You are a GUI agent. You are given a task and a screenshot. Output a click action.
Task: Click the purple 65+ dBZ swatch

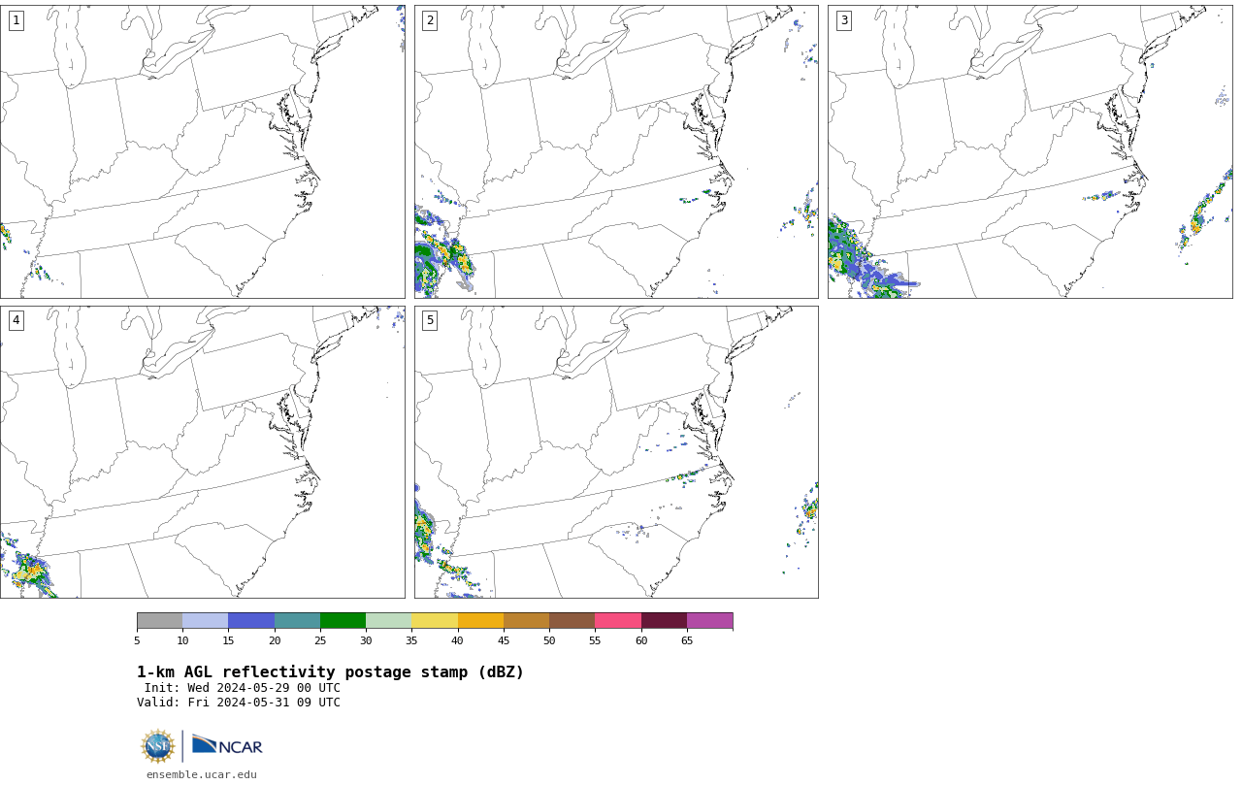[x=709, y=621]
